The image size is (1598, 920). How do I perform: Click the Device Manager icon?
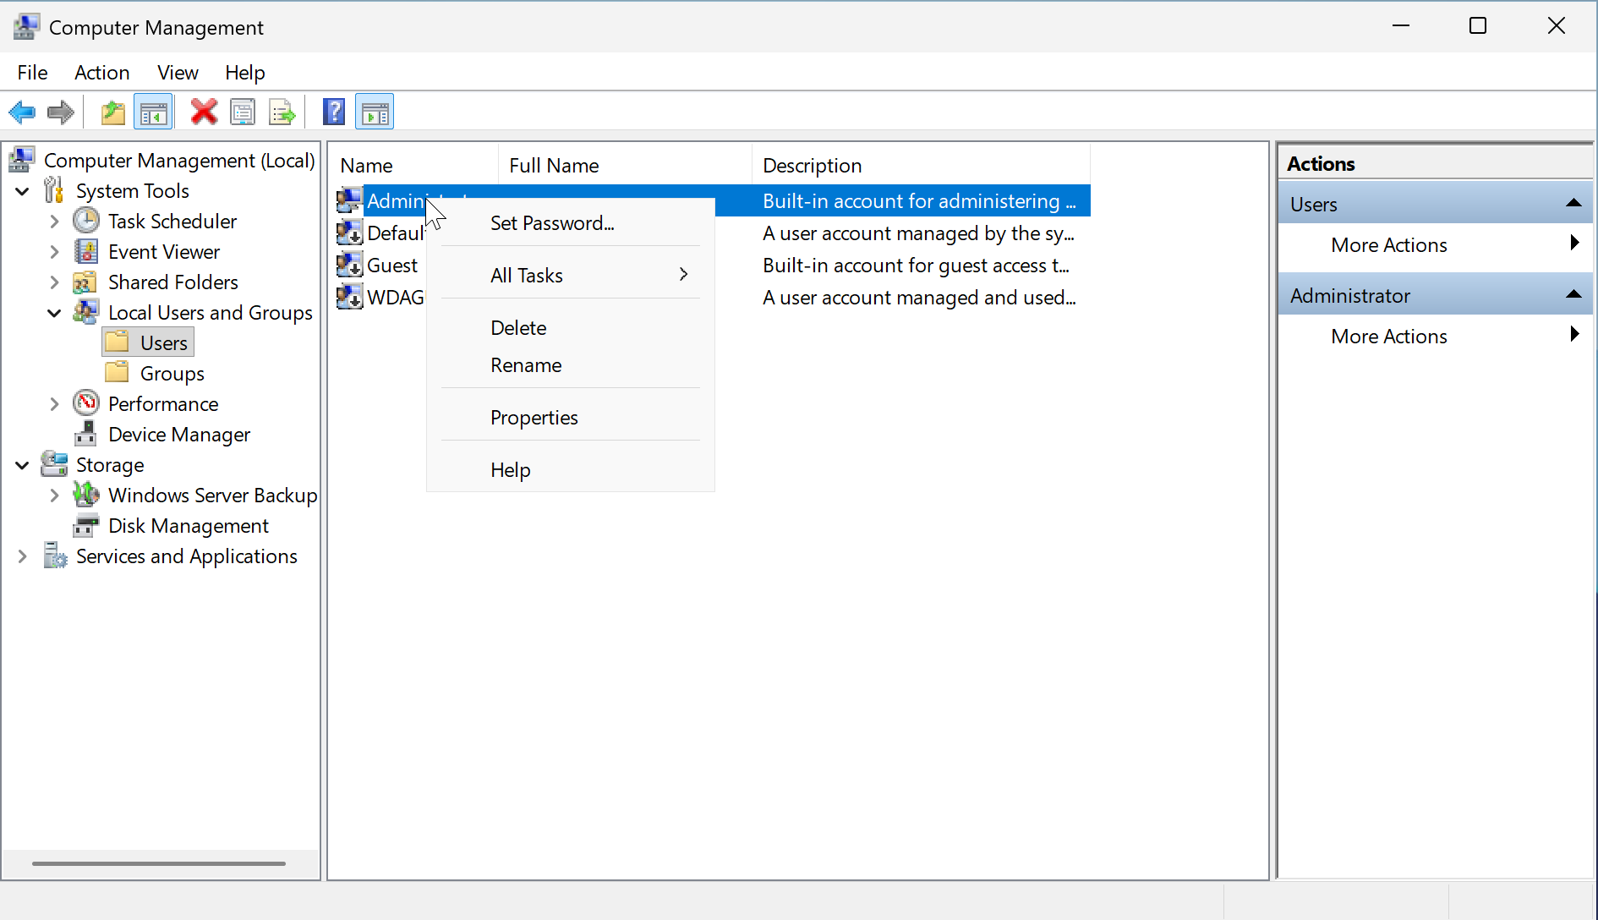[85, 434]
